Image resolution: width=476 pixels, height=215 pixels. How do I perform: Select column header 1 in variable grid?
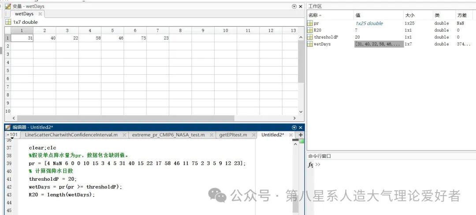pos(22,30)
